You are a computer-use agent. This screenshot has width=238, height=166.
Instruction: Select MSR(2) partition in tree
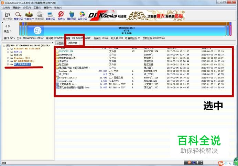tap(18, 55)
